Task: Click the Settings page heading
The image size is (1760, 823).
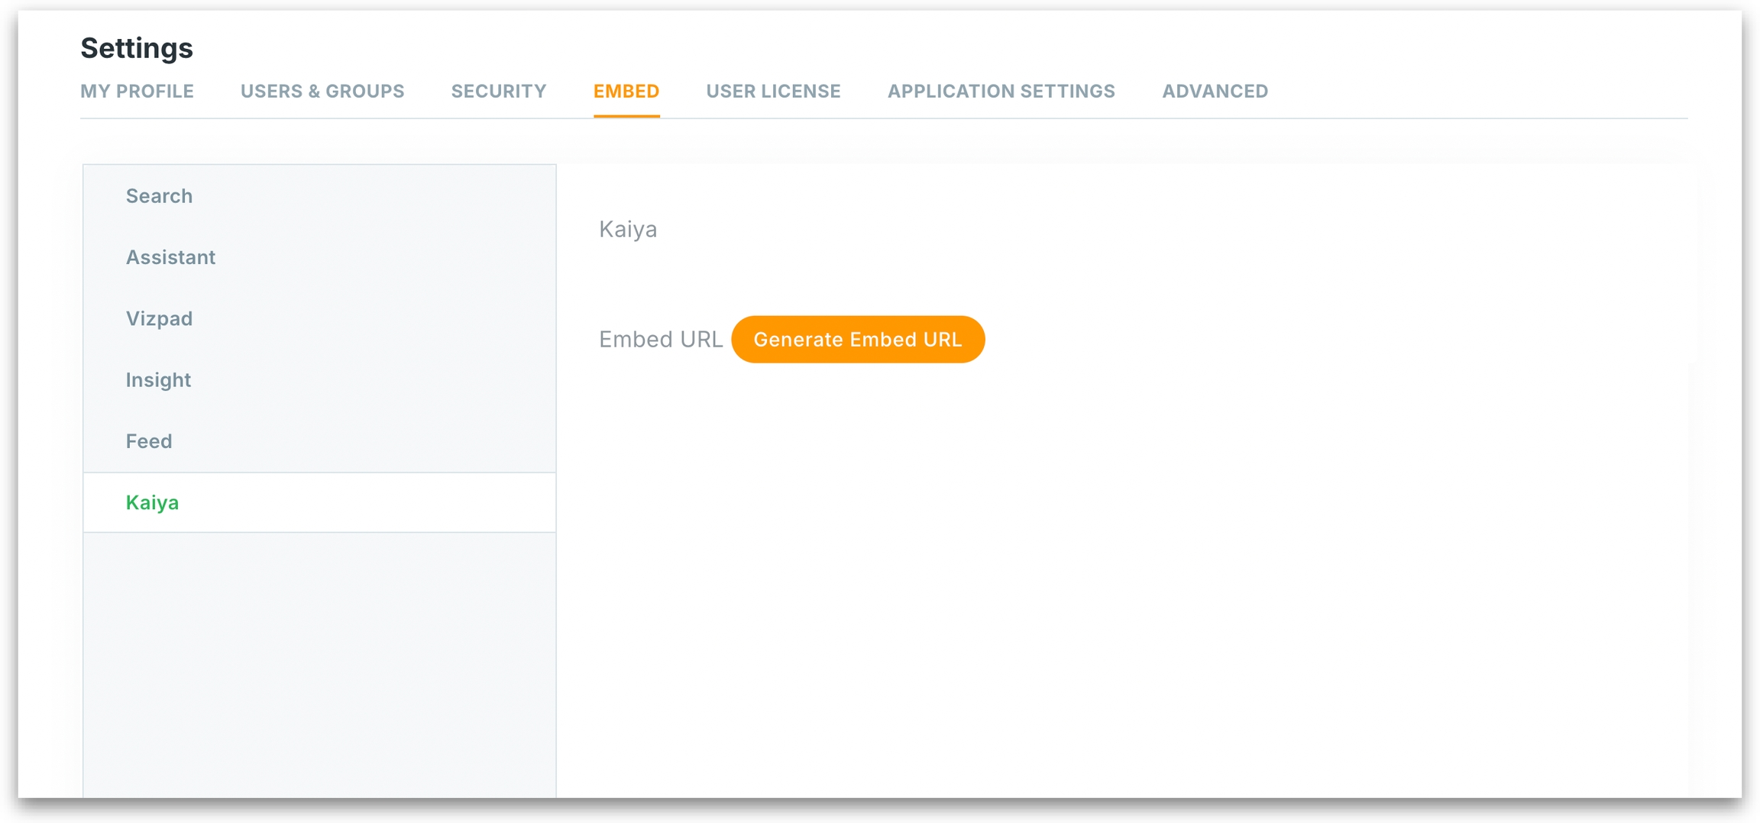Action: [137, 48]
